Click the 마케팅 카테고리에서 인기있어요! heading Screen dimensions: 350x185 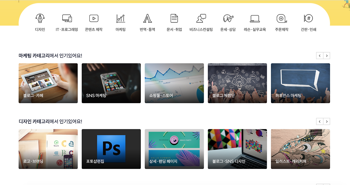[x=50, y=56]
